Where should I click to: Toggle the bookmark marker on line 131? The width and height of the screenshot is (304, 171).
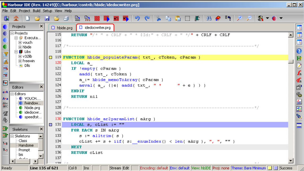click(x=51, y=125)
